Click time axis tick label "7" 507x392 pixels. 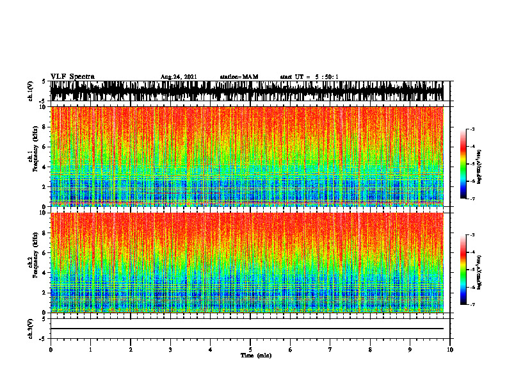click(330, 350)
